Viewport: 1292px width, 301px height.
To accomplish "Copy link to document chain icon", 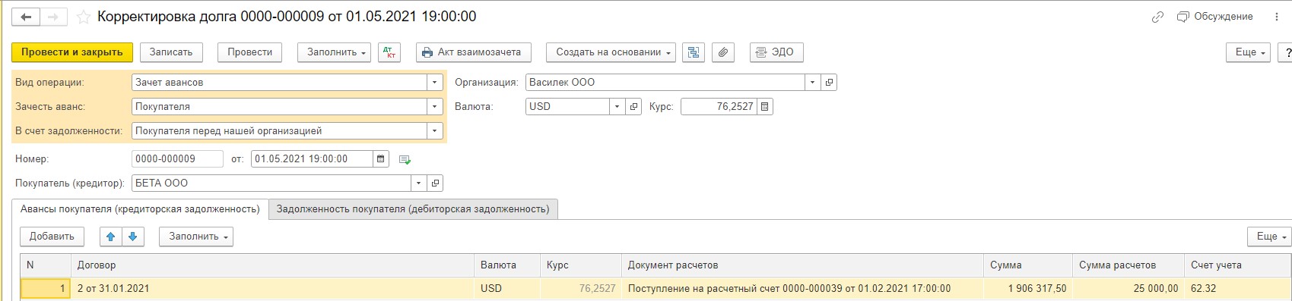I will [1157, 17].
